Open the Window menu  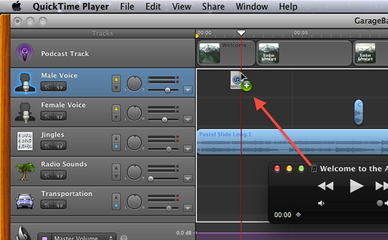click(252, 6)
